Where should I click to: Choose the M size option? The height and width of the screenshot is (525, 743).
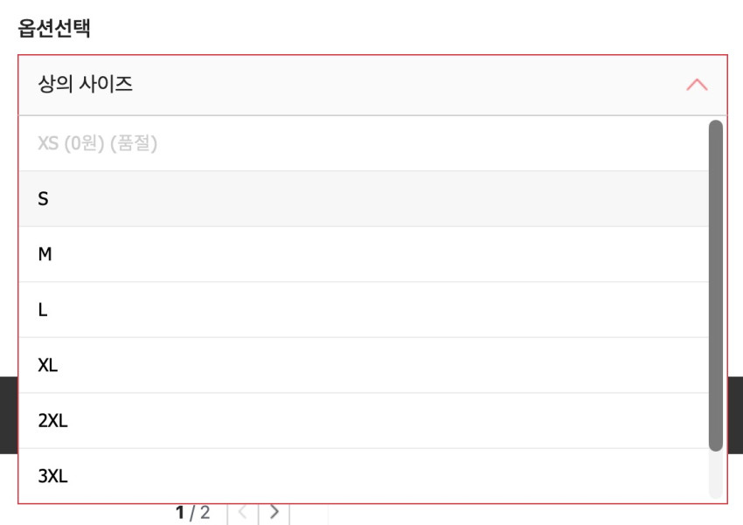[363, 254]
